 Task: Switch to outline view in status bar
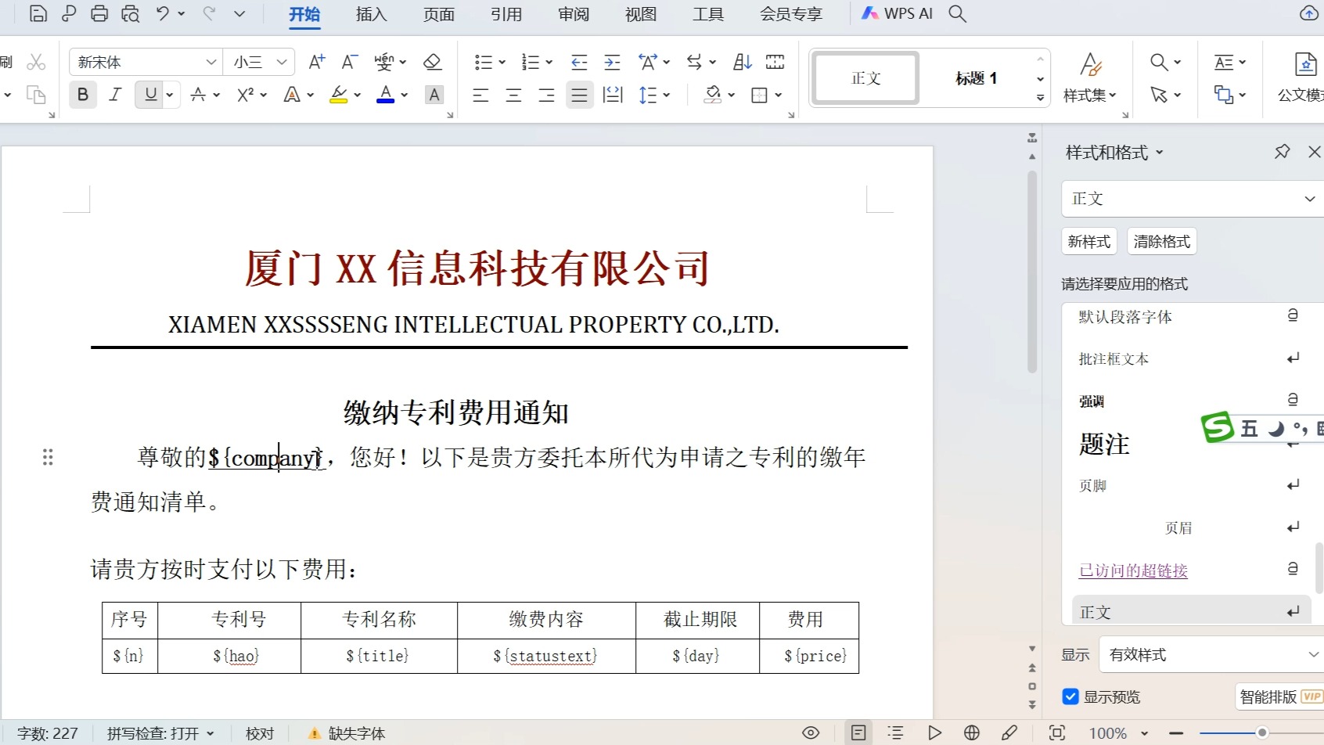[896, 733]
